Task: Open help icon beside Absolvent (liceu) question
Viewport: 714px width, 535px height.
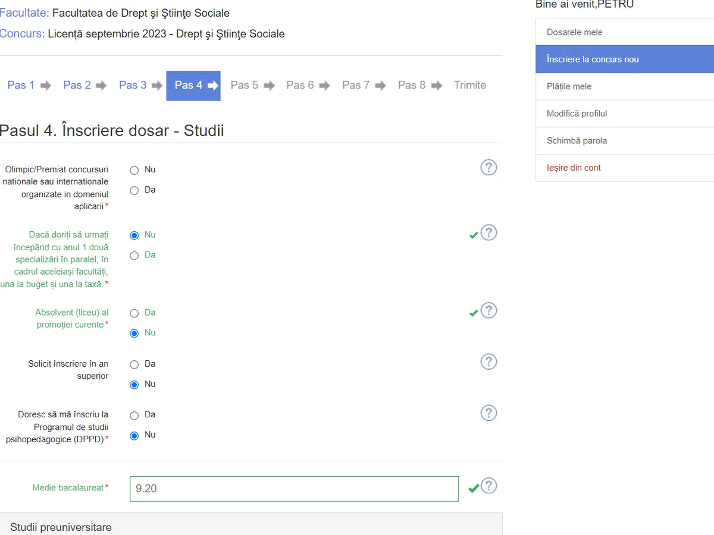Action: click(488, 311)
